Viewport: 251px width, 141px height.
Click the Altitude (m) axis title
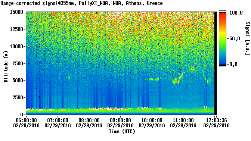coord(6,67)
